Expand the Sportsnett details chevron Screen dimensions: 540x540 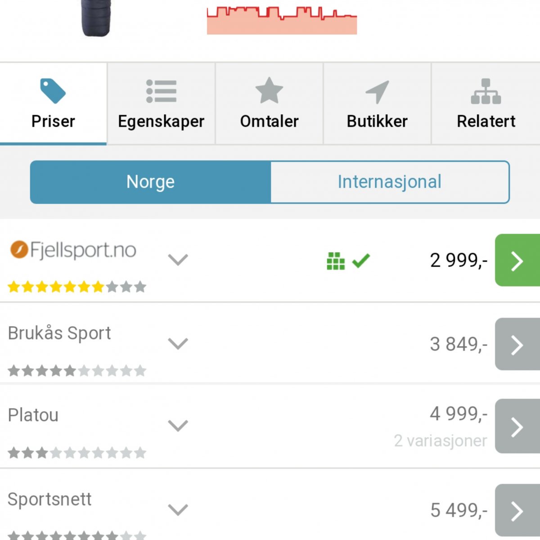(x=178, y=510)
